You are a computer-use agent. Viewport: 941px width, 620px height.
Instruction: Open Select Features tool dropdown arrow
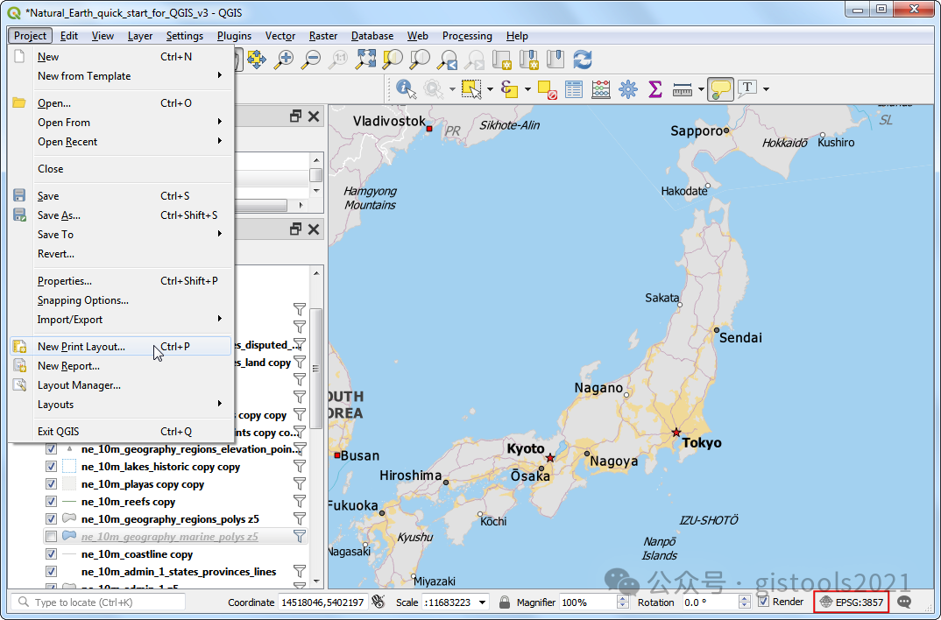pyautogui.click(x=490, y=89)
